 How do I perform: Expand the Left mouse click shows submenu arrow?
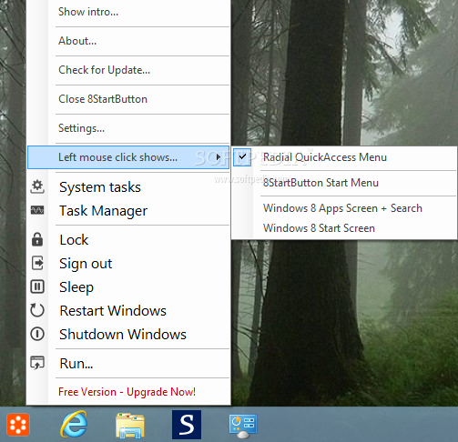pyautogui.click(x=218, y=157)
